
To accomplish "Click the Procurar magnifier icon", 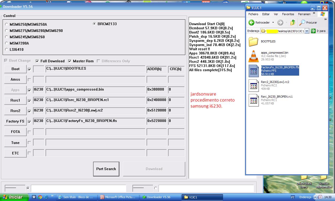I will click(x=302, y=23).
